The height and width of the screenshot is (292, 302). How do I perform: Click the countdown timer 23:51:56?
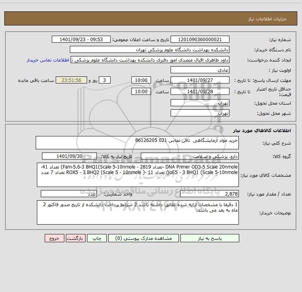(71, 80)
